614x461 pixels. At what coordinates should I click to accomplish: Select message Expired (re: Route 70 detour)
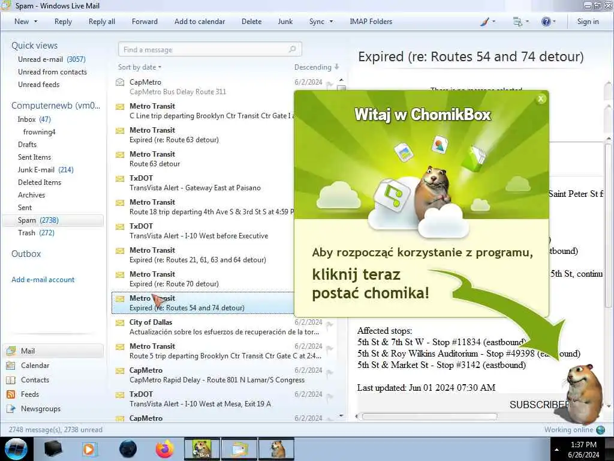(x=203, y=279)
